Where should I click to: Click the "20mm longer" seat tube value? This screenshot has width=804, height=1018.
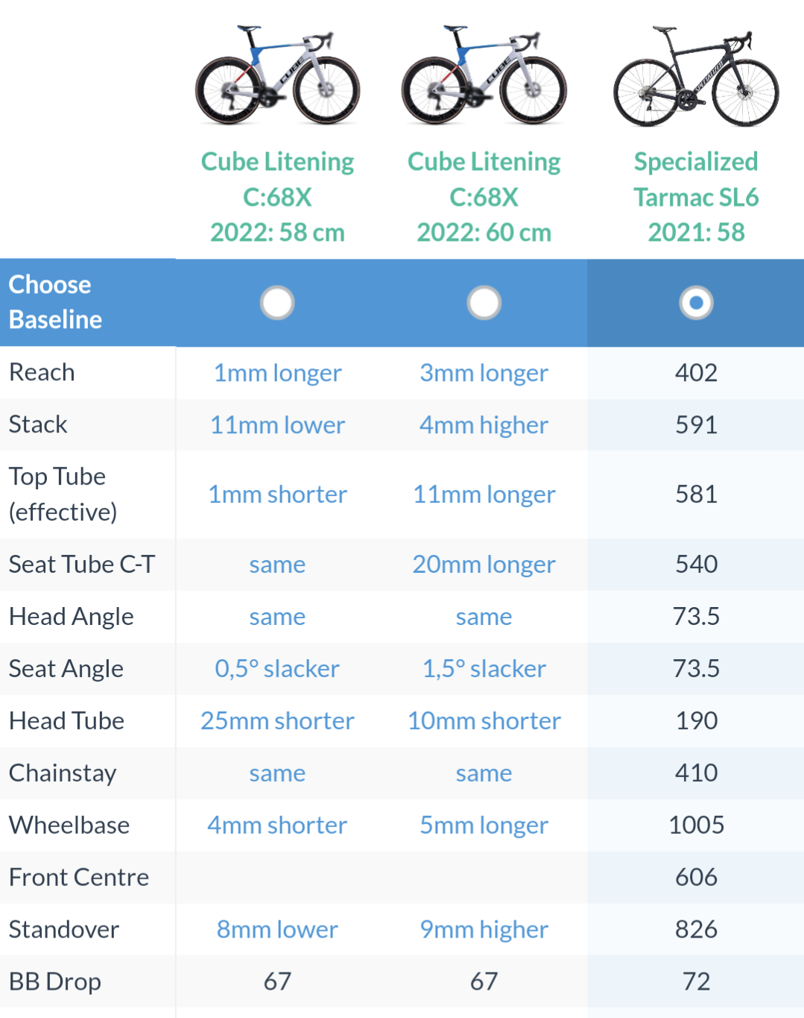[x=484, y=565]
